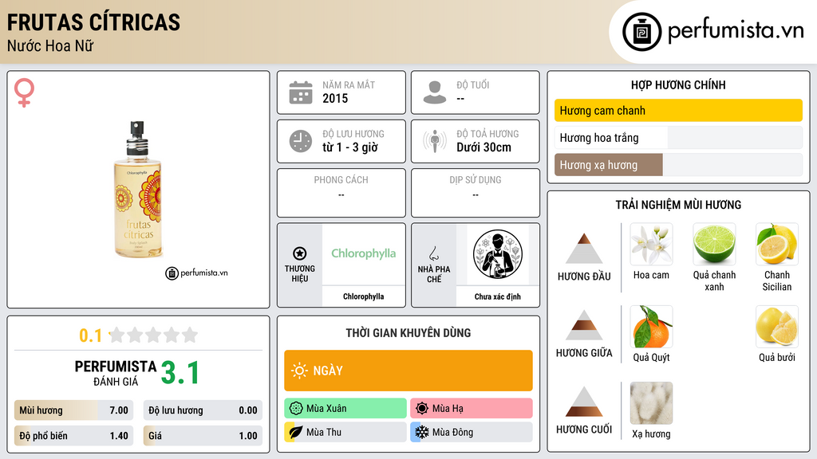Click the yellow user score 0.1

tap(91, 335)
